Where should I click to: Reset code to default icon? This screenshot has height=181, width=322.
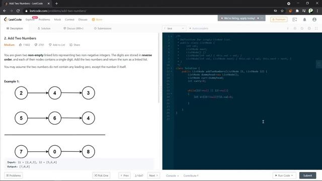coord(302,28)
